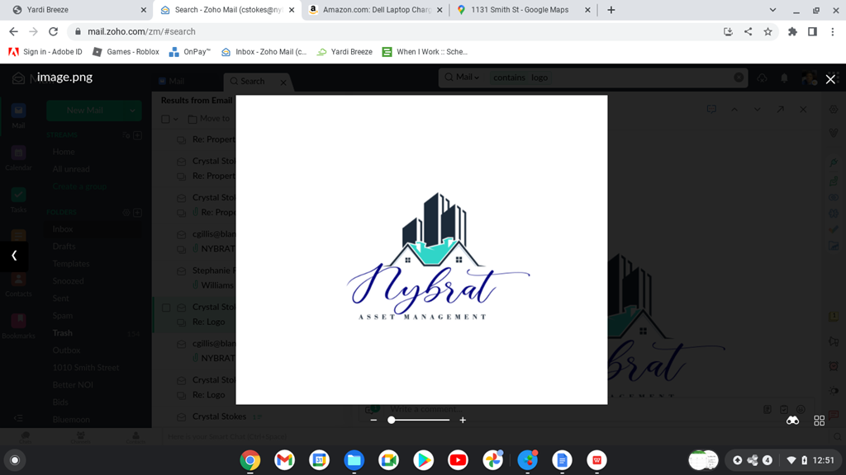Toggle the notification bell in the top bar
Screen dimensions: 846x475
click(783, 78)
